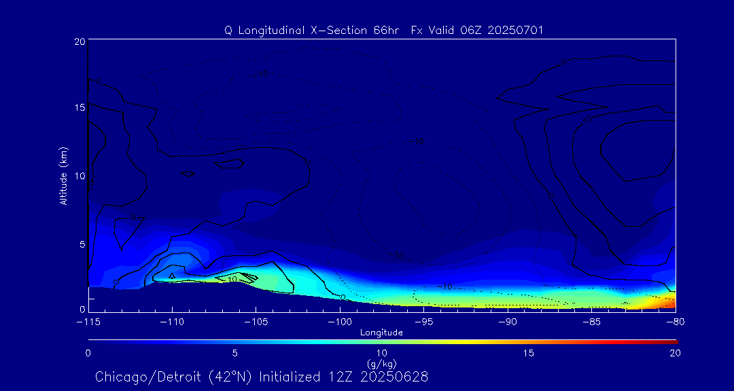This screenshot has width=734, height=391.
Task: Click the -115 longitude tick label
Action: [88, 322]
